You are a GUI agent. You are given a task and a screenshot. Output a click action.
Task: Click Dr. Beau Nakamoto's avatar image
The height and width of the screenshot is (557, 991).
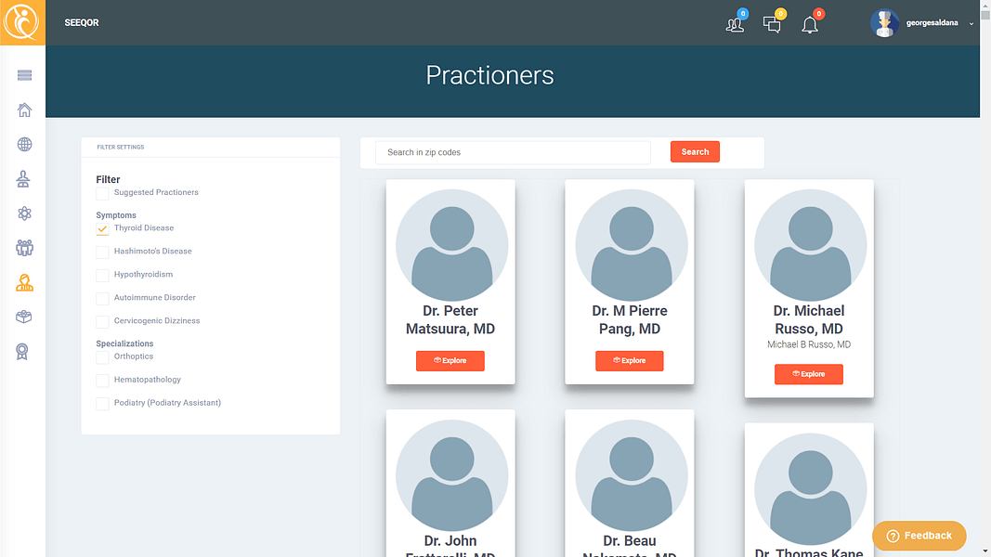click(x=631, y=475)
